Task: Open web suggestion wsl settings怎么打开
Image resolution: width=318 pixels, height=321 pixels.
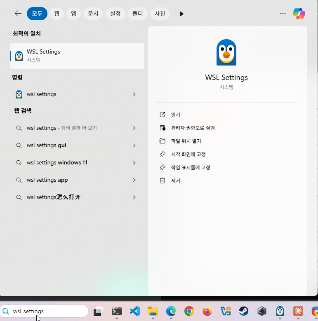Action: (77, 197)
